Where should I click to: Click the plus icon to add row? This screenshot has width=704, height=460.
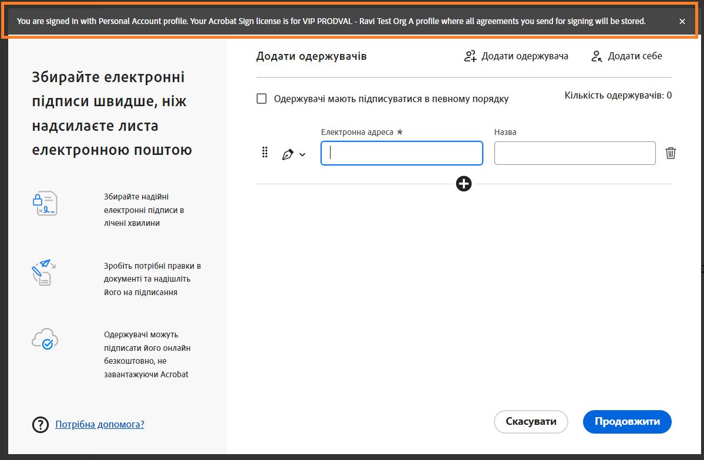pyautogui.click(x=464, y=184)
